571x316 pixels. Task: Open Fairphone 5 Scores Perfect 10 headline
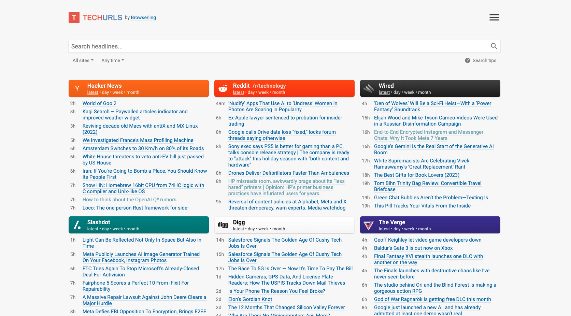click(x=135, y=286)
